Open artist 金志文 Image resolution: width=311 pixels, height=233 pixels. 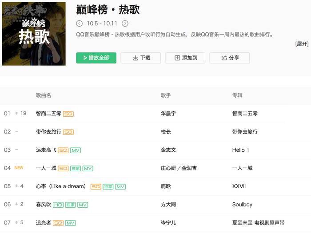[x=168, y=150]
